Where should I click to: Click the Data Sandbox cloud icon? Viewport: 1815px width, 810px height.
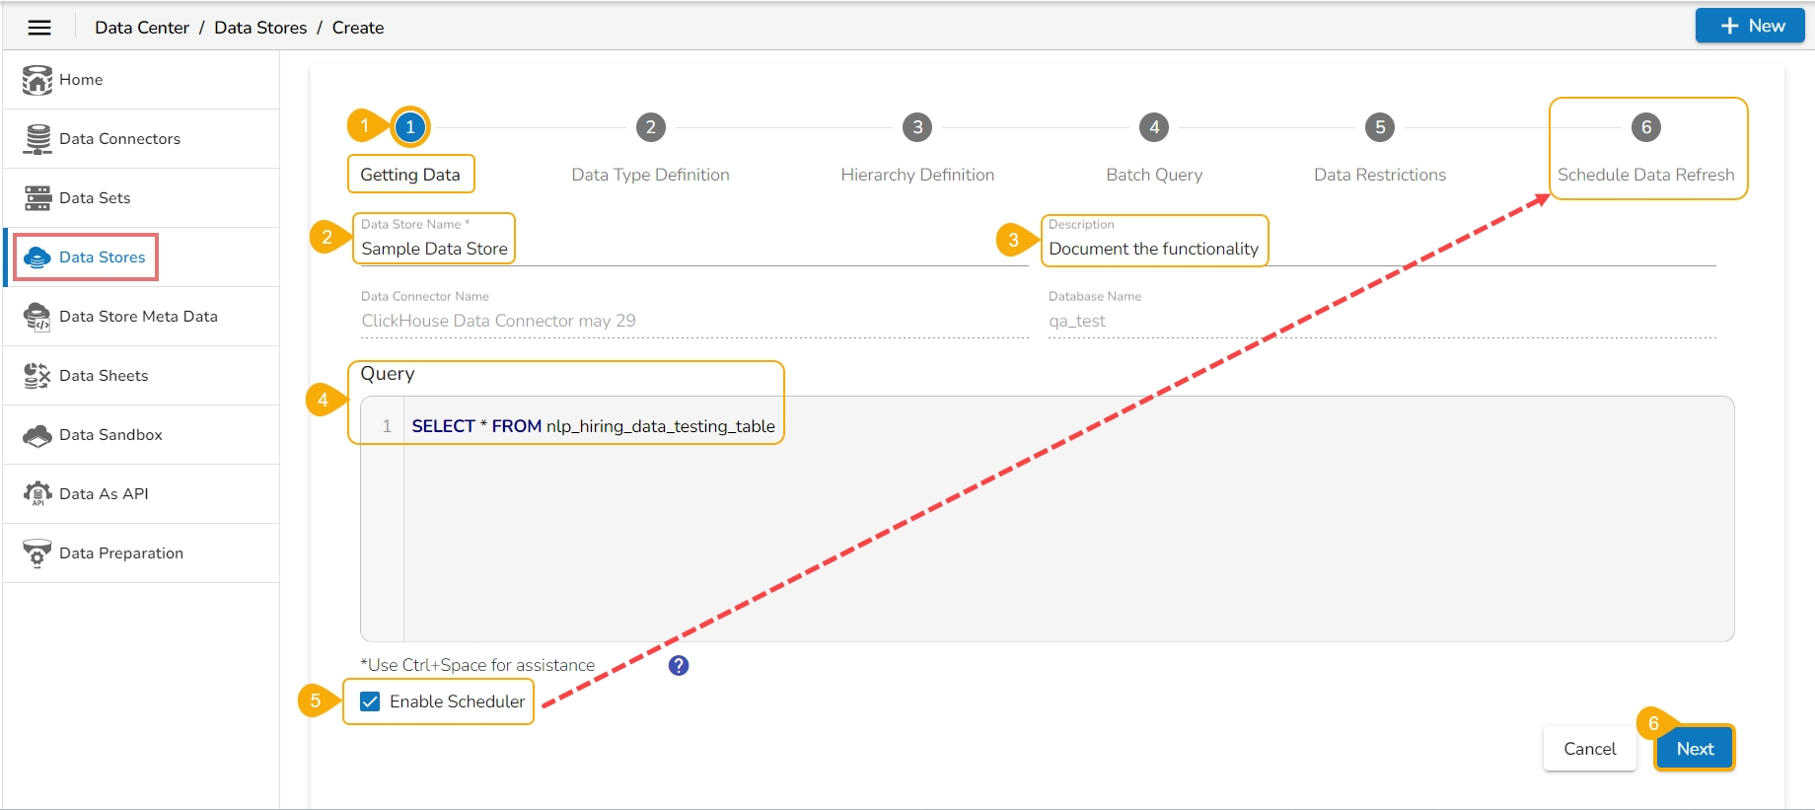tap(37, 435)
